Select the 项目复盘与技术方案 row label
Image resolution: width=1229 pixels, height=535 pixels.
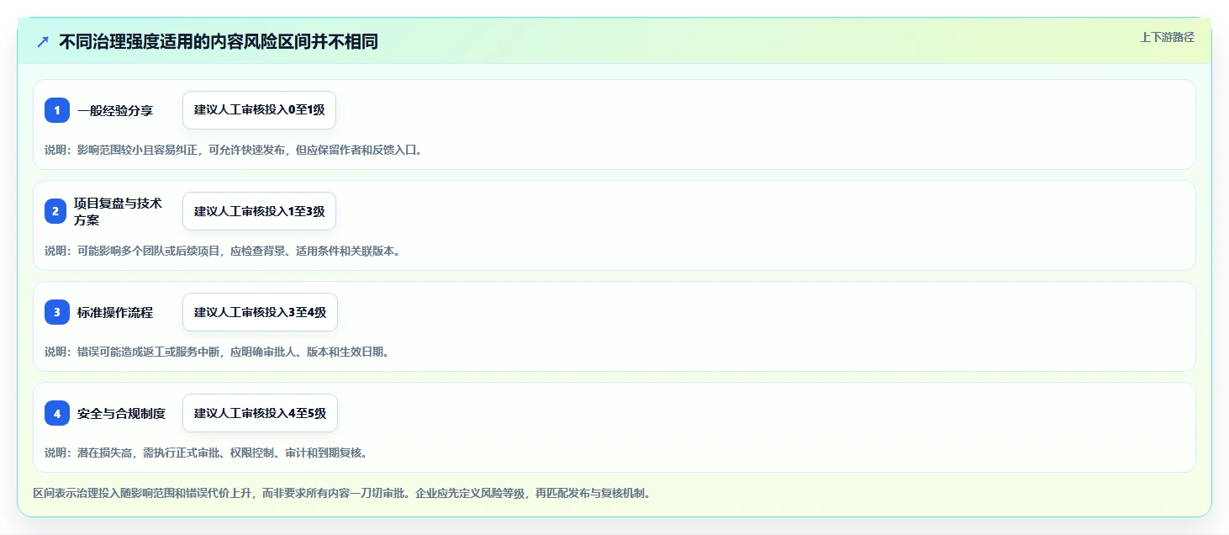pos(119,211)
